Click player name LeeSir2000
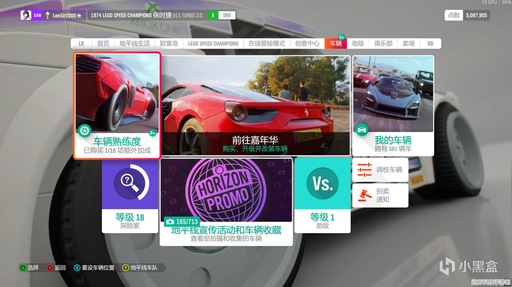This screenshot has height=287, width=512. [64, 15]
